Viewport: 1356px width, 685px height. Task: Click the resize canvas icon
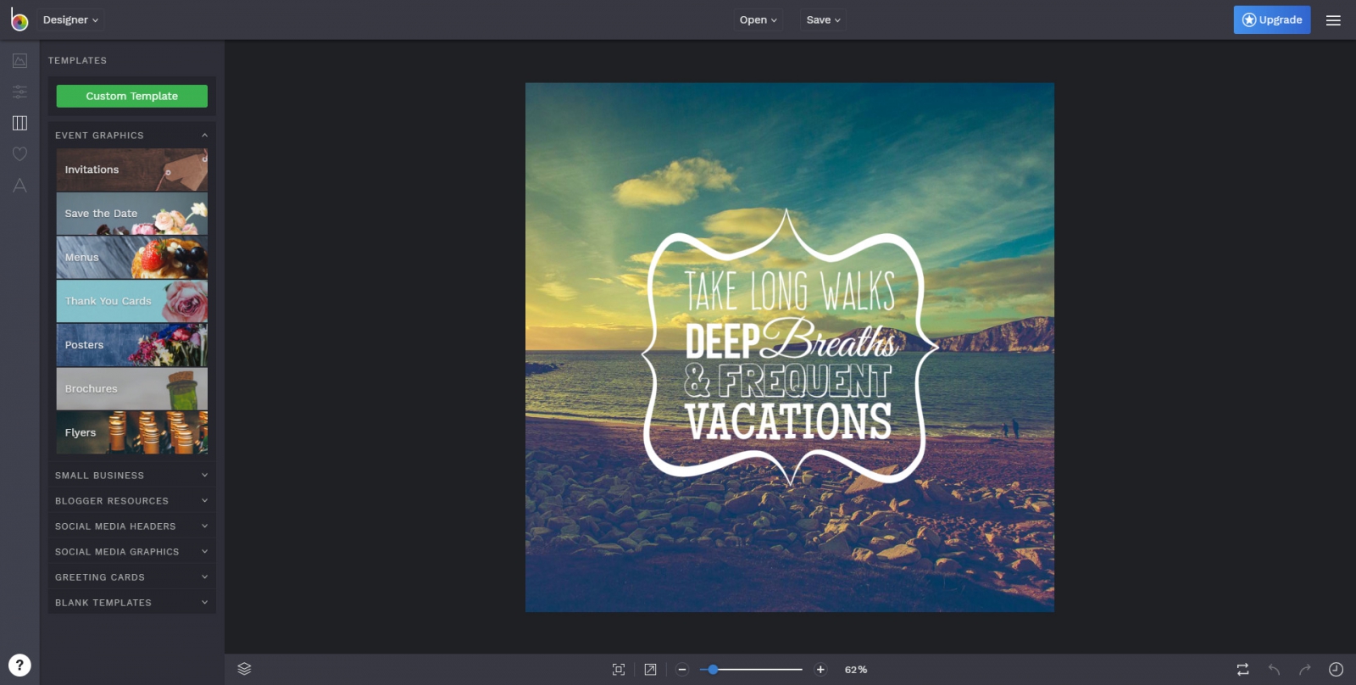pyautogui.click(x=650, y=670)
